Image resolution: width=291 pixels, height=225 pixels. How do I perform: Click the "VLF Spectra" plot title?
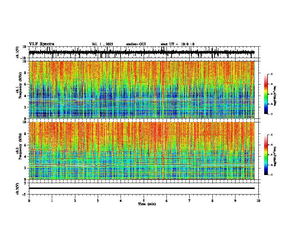[42, 44]
